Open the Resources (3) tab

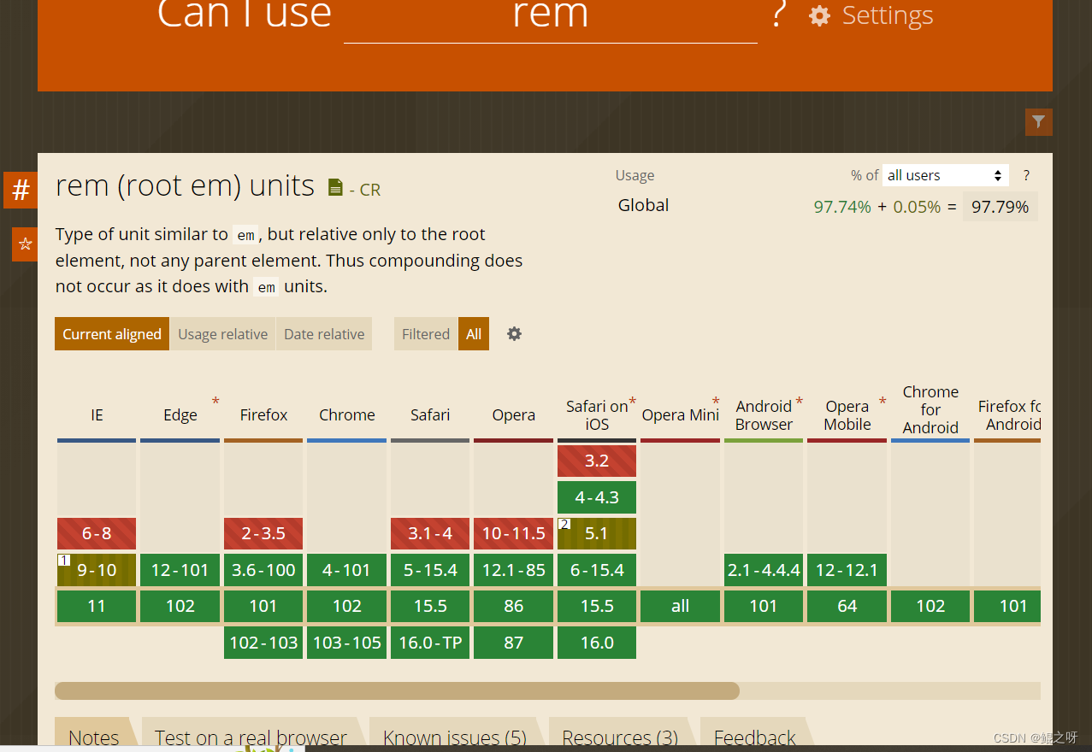pyautogui.click(x=620, y=737)
